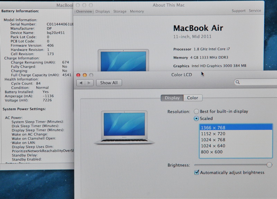Choose 1366 × 768 resolution
This screenshot has height=199, width=277.
pyautogui.click(x=236, y=127)
